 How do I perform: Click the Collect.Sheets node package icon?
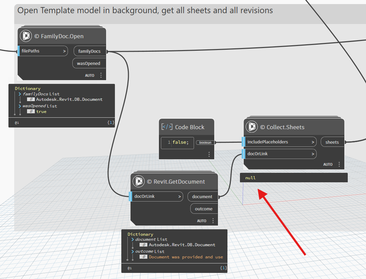tap(252, 127)
